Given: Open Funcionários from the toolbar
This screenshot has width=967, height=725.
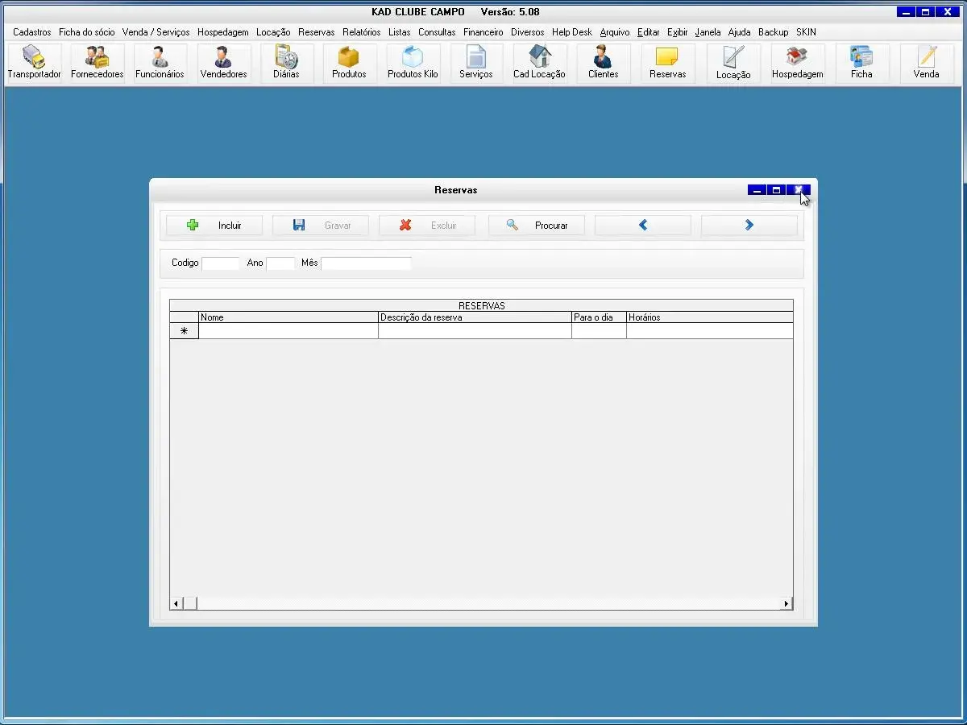Looking at the screenshot, I should point(160,63).
